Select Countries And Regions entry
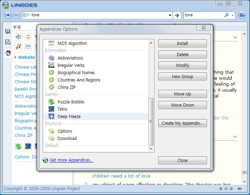The height and width of the screenshot is (195, 250). (x=96, y=80)
